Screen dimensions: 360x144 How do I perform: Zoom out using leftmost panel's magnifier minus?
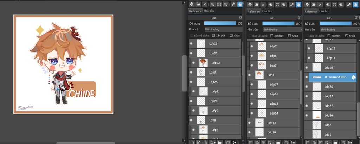click(x=226, y=4)
